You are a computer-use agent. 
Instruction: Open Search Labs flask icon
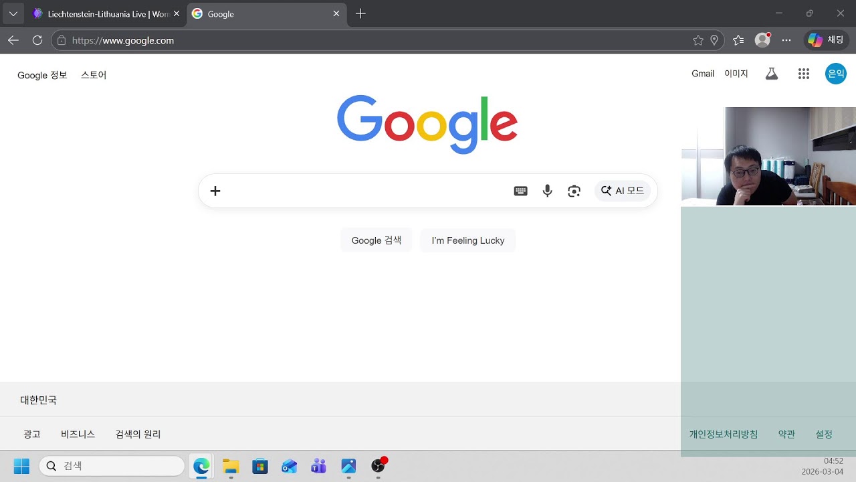[772, 74]
